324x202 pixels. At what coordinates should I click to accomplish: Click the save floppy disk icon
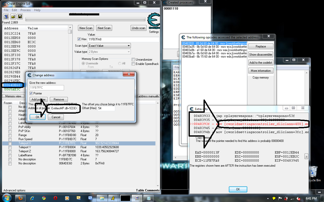pyautogui.click(x=20, y=17)
